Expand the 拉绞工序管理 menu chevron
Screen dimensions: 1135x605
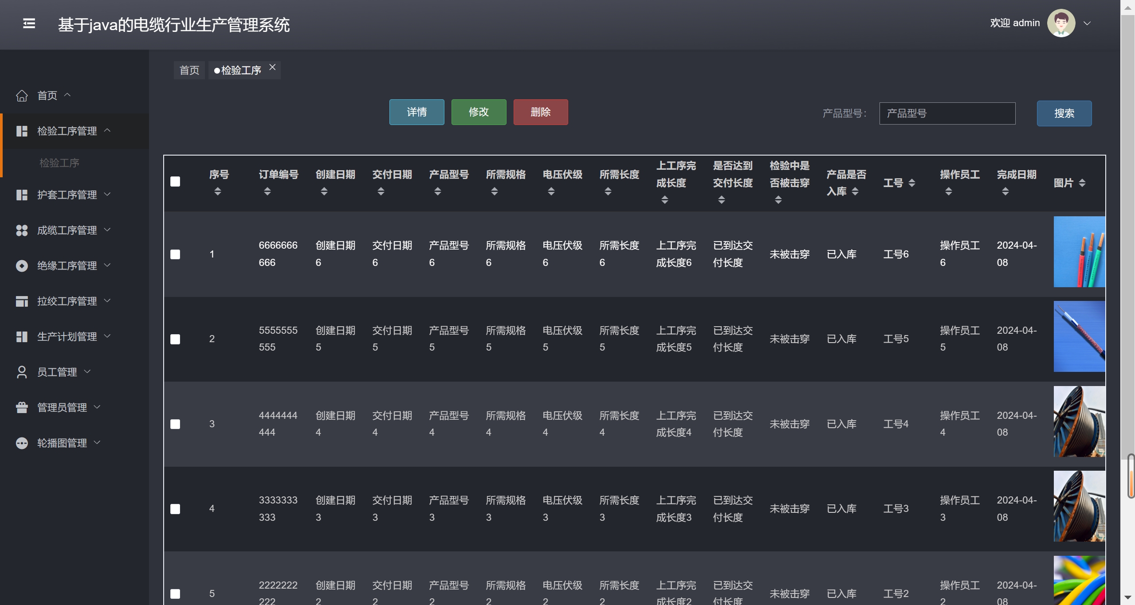pos(107,301)
